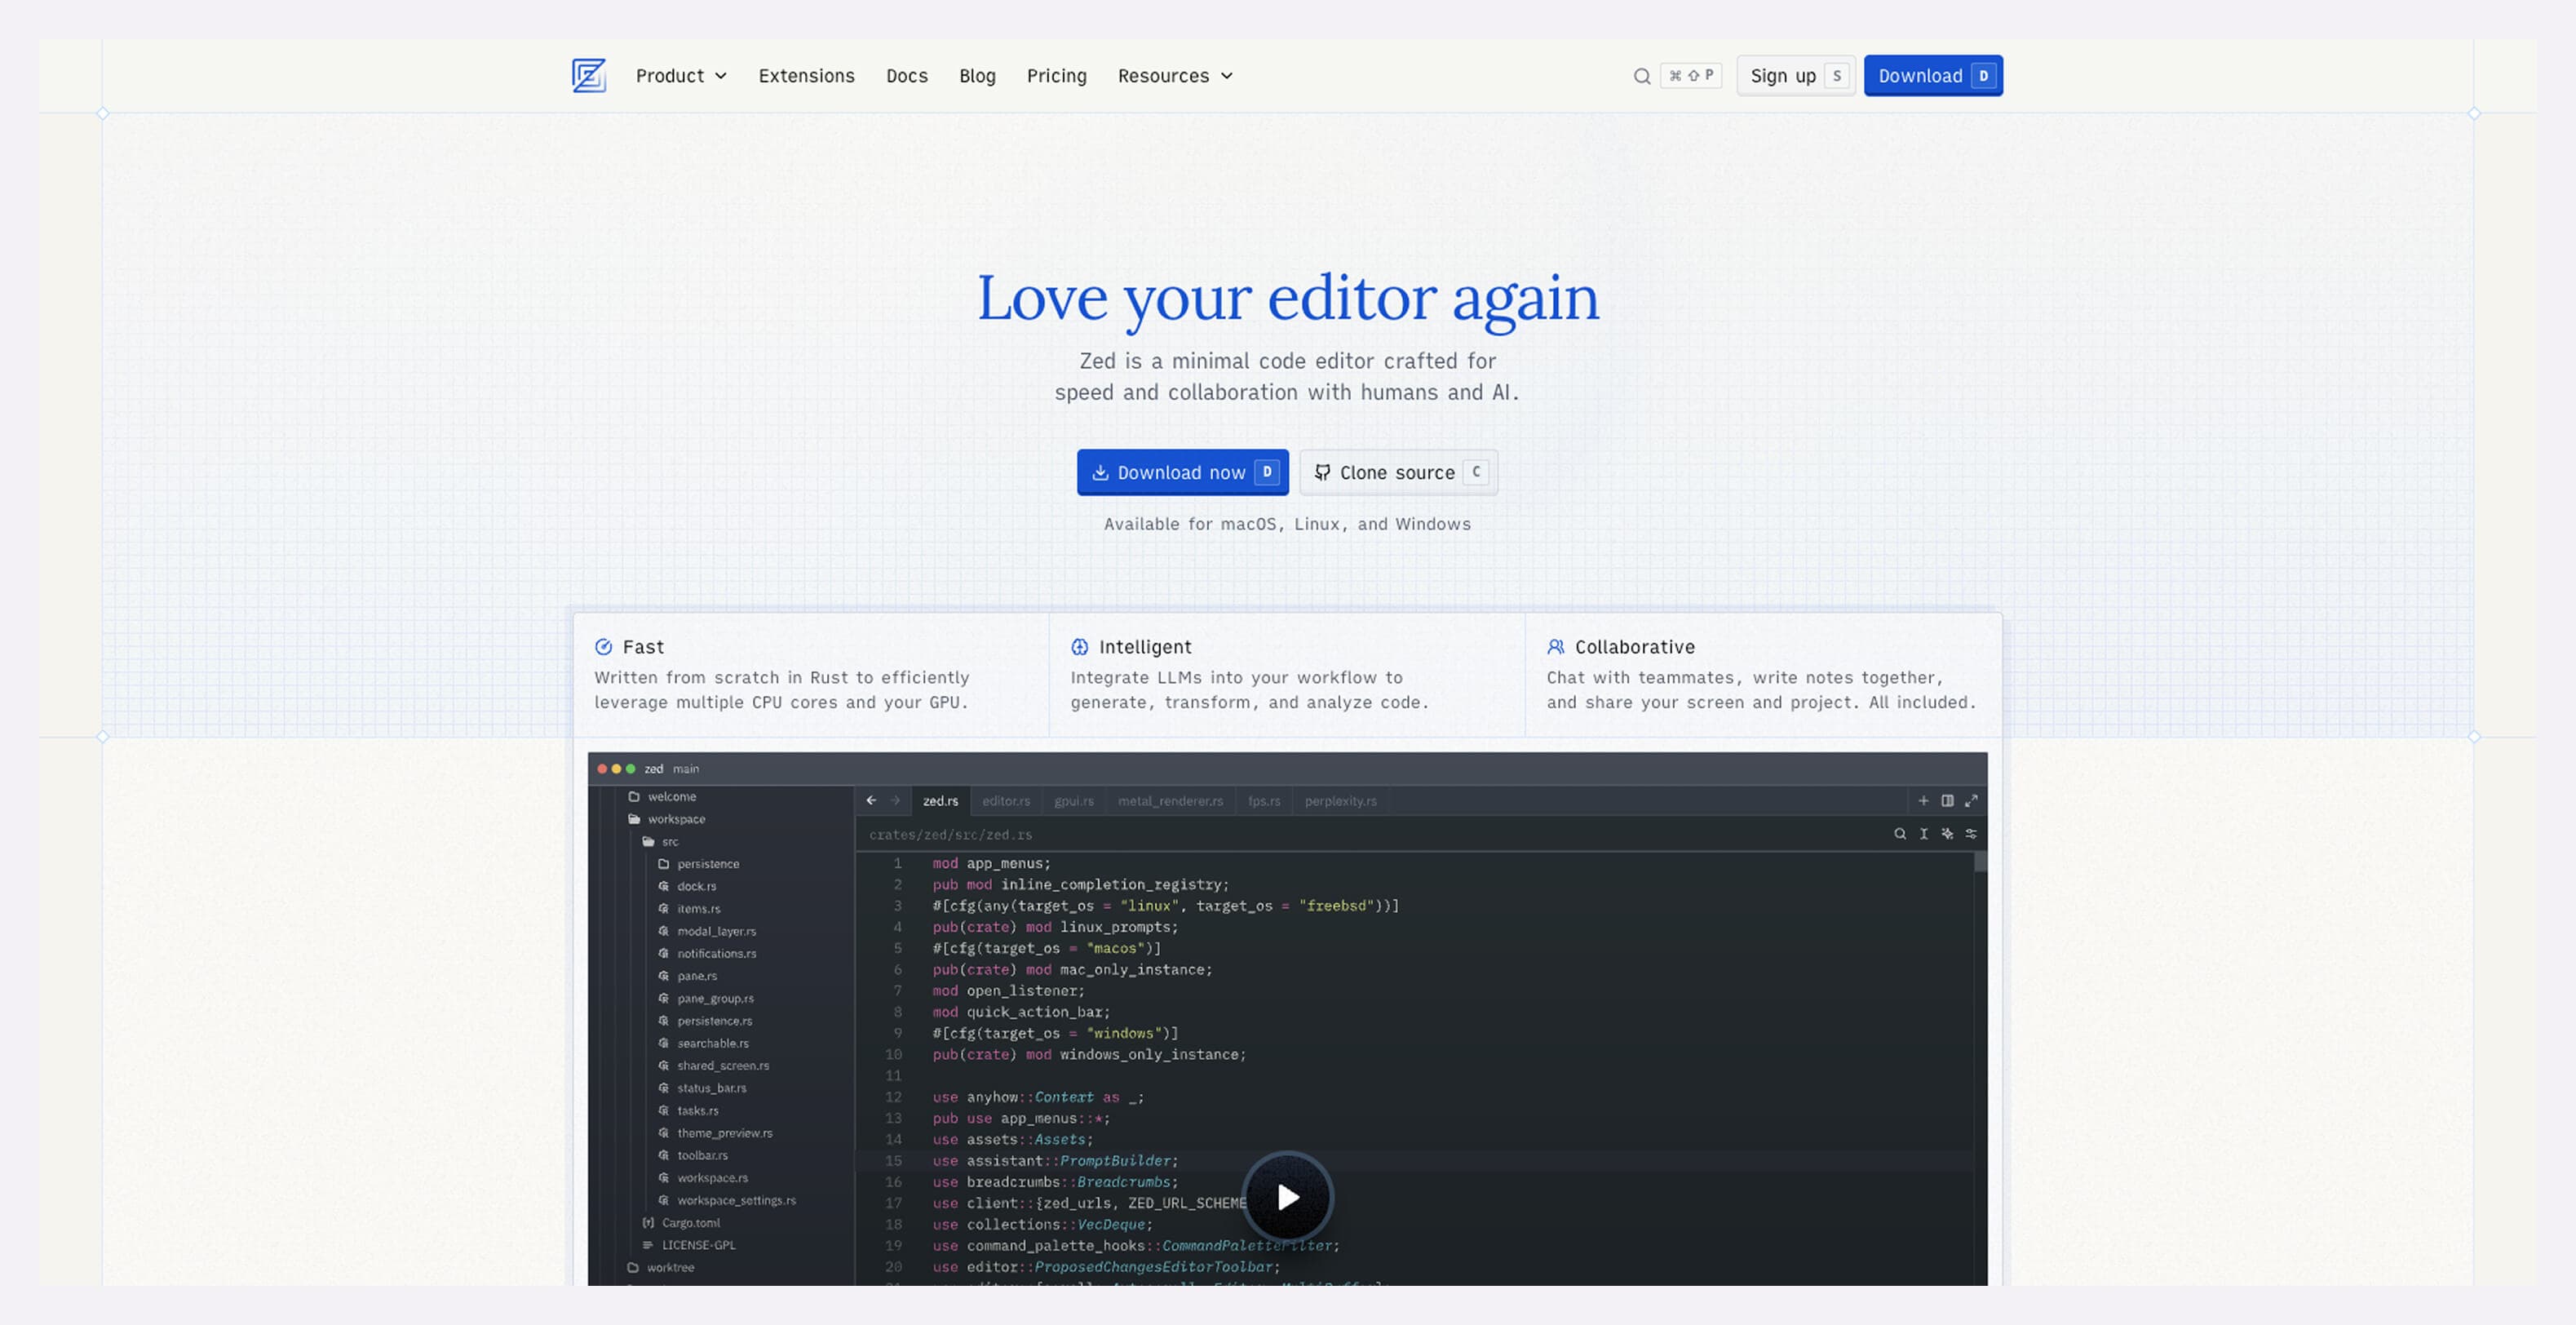Click the Zed logo in the navbar
Screen dimensions: 2576x1325
click(589, 76)
